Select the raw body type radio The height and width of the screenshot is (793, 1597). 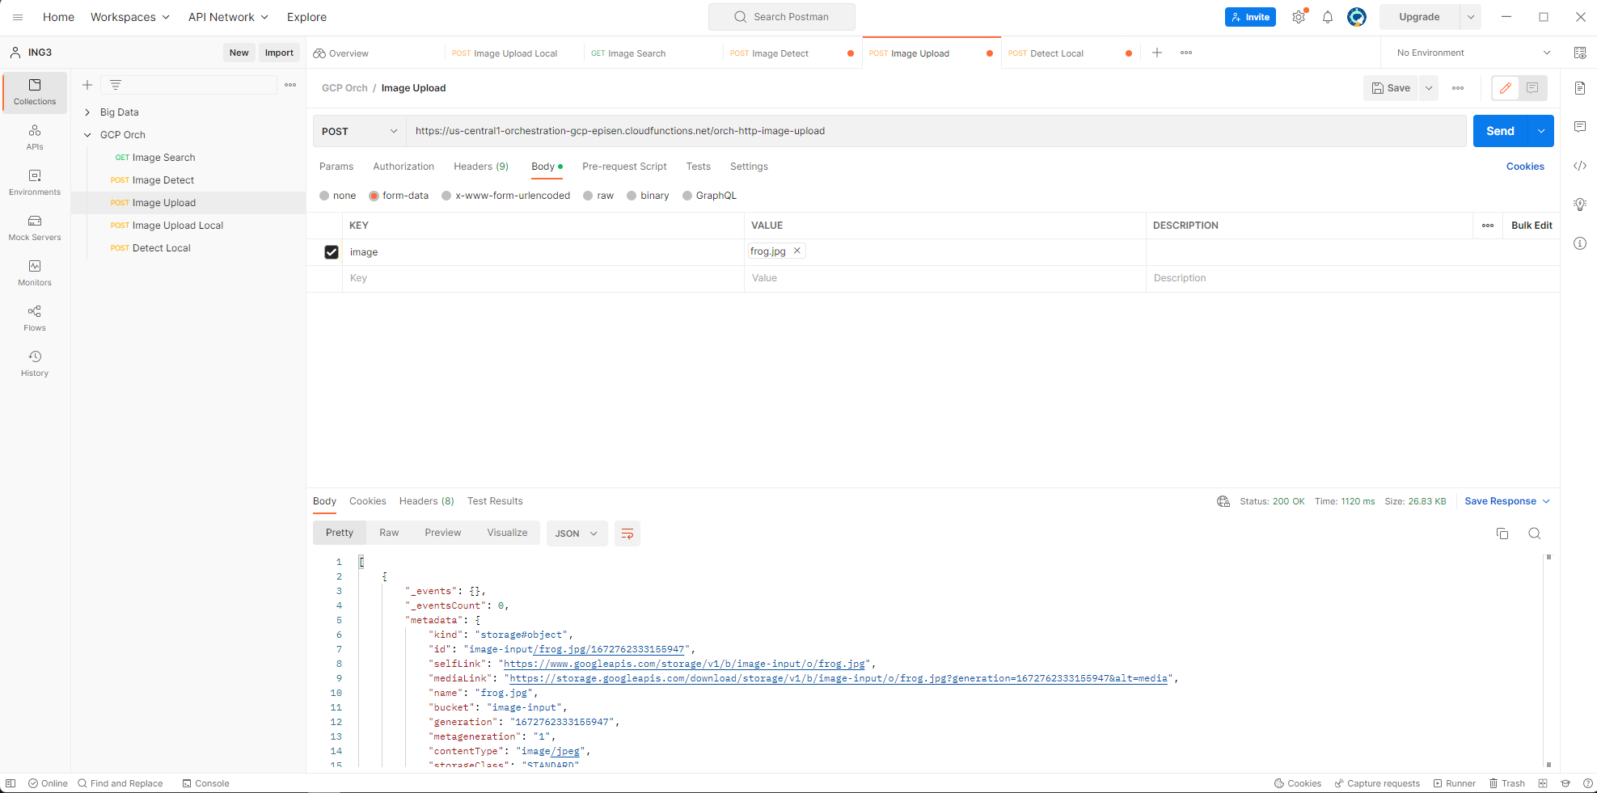click(588, 195)
